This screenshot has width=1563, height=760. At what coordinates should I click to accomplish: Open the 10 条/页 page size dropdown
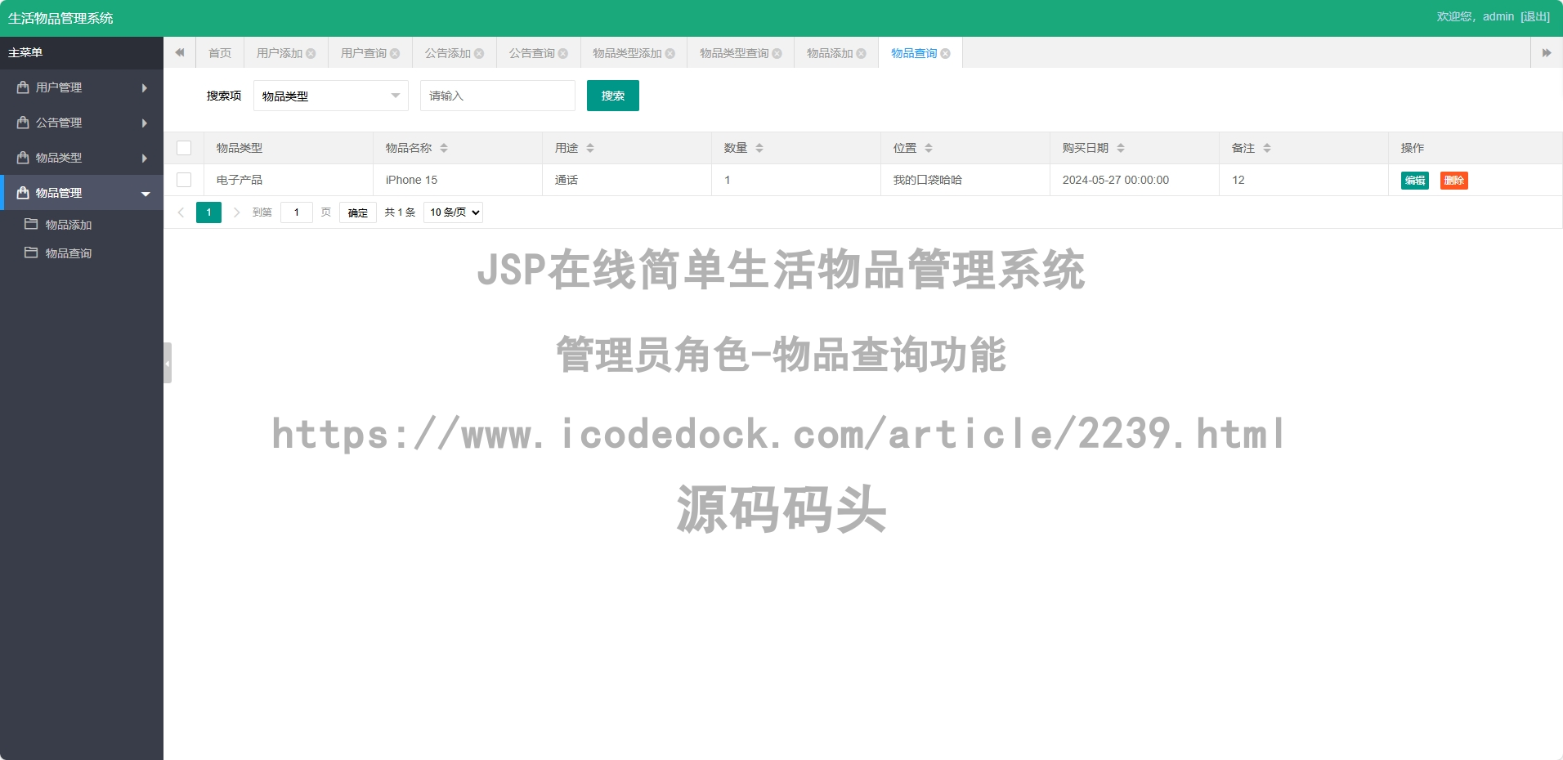[x=454, y=212]
